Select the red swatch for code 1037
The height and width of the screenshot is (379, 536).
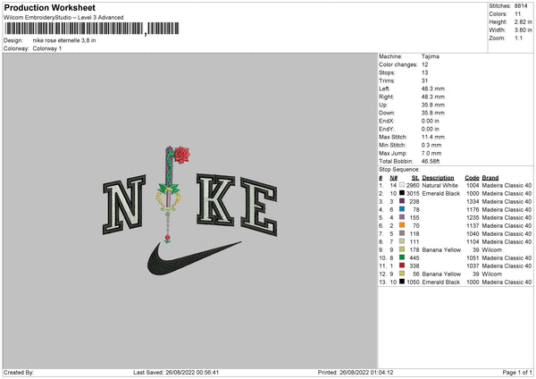(402, 265)
